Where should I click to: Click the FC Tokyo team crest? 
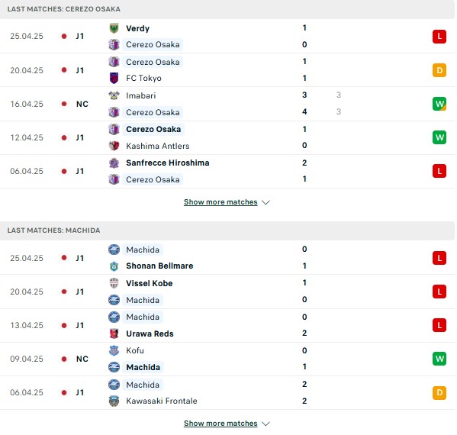114,78
